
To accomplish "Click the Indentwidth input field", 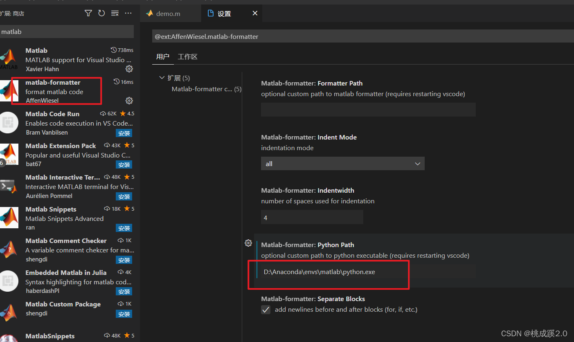I will pos(312,217).
